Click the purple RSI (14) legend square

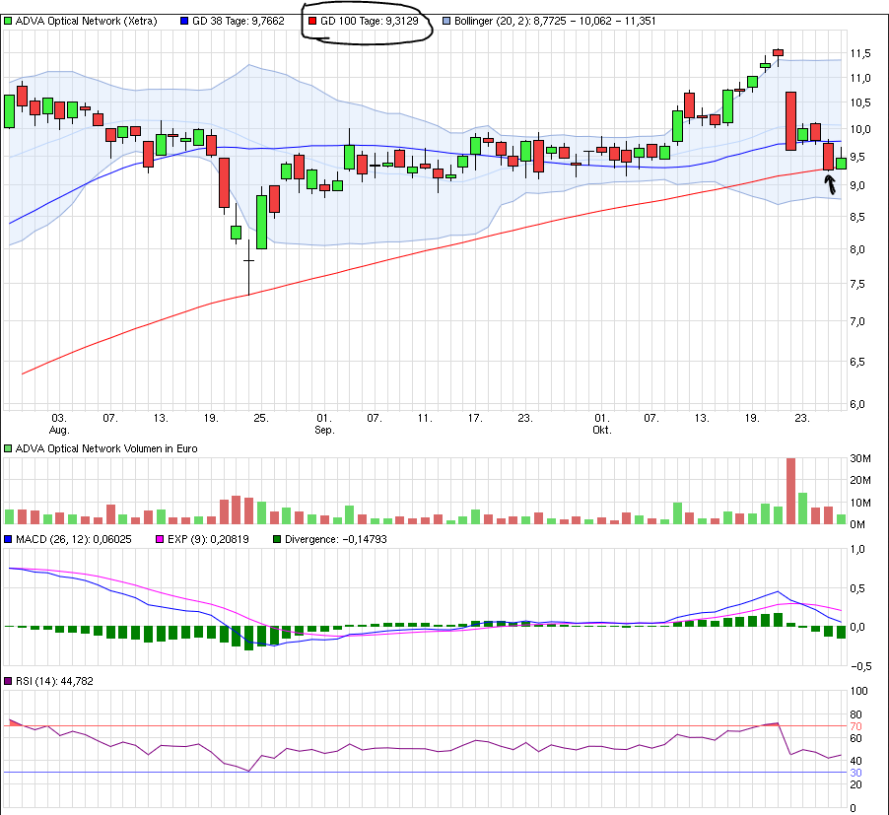click(x=8, y=681)
